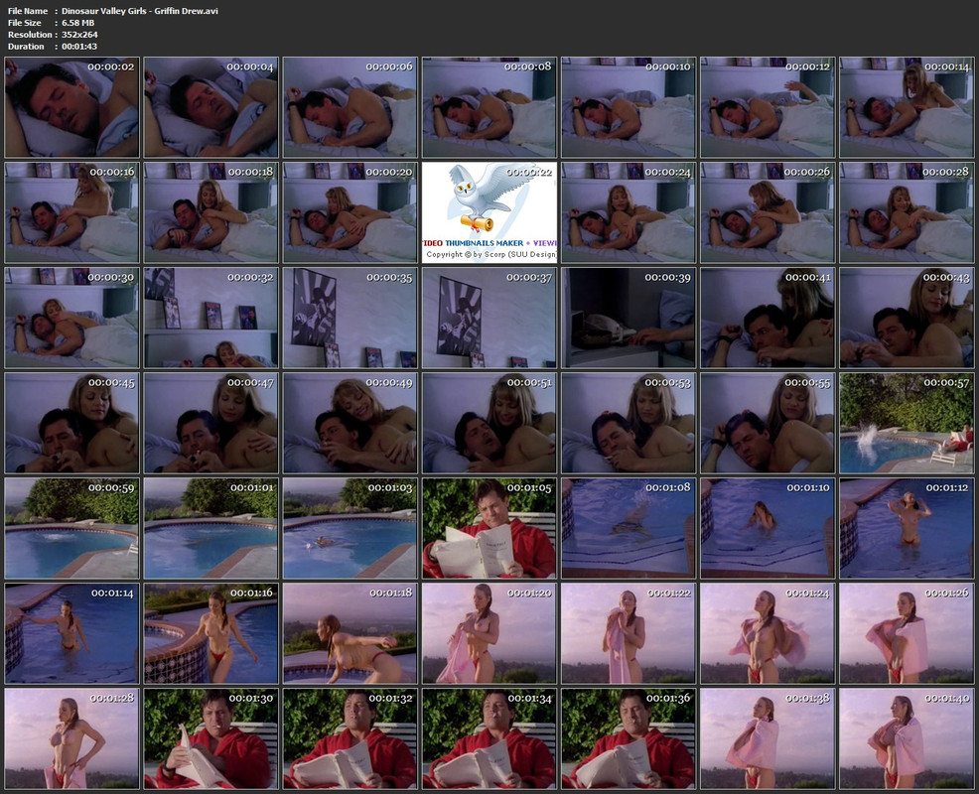Click the 00:00:30 timestamp frame
979x794 pixels.
click(x=71, y=318)
